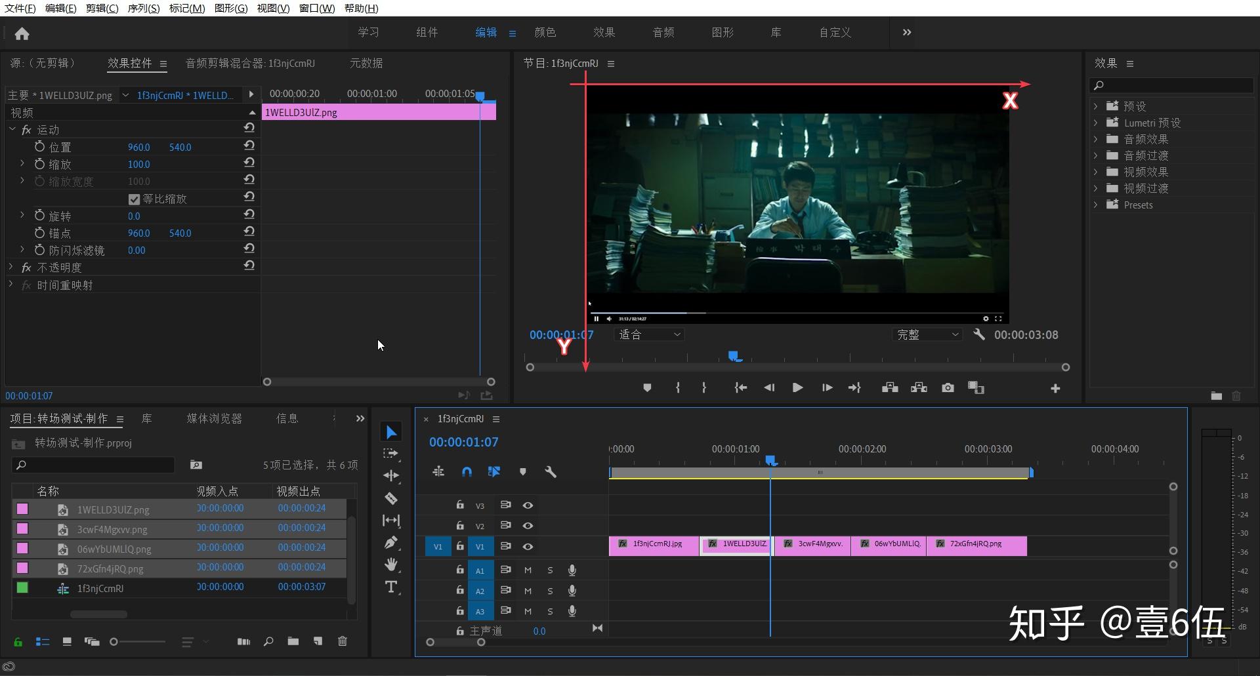Toggle linked selection in timeline
This screenshot has width=1260, height=676.
click(494, 471)
